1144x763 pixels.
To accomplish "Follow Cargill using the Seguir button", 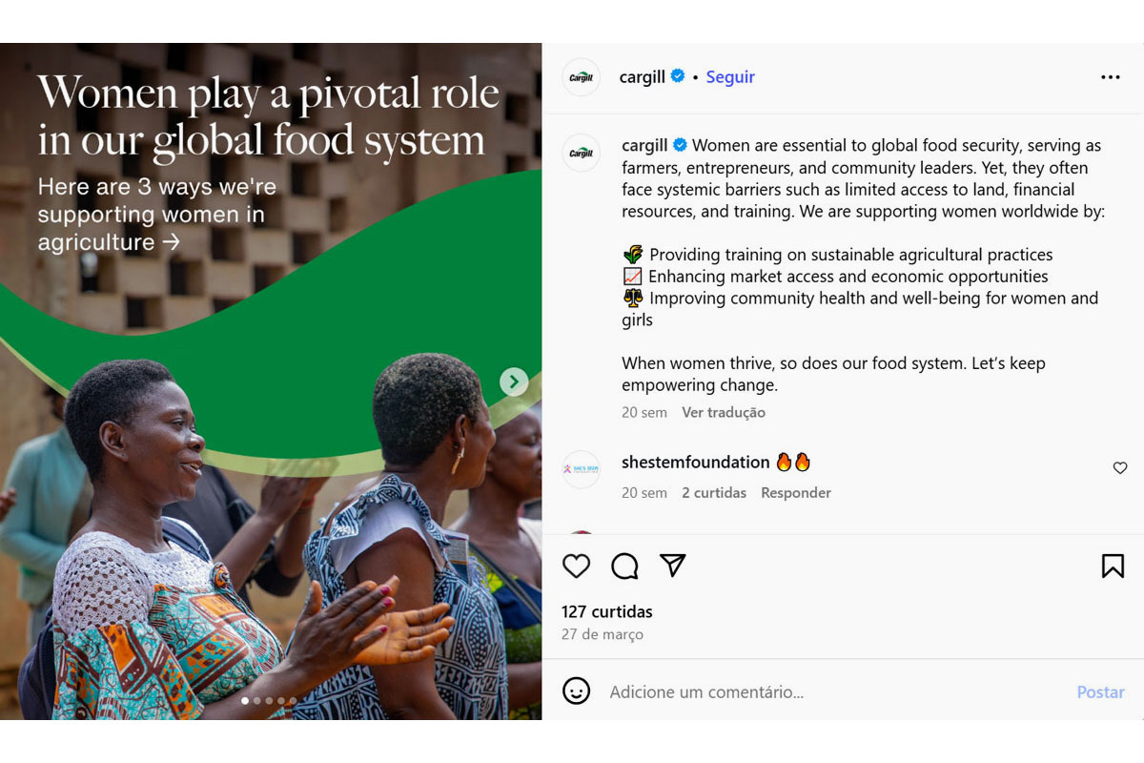I will [x=730, y=77].
